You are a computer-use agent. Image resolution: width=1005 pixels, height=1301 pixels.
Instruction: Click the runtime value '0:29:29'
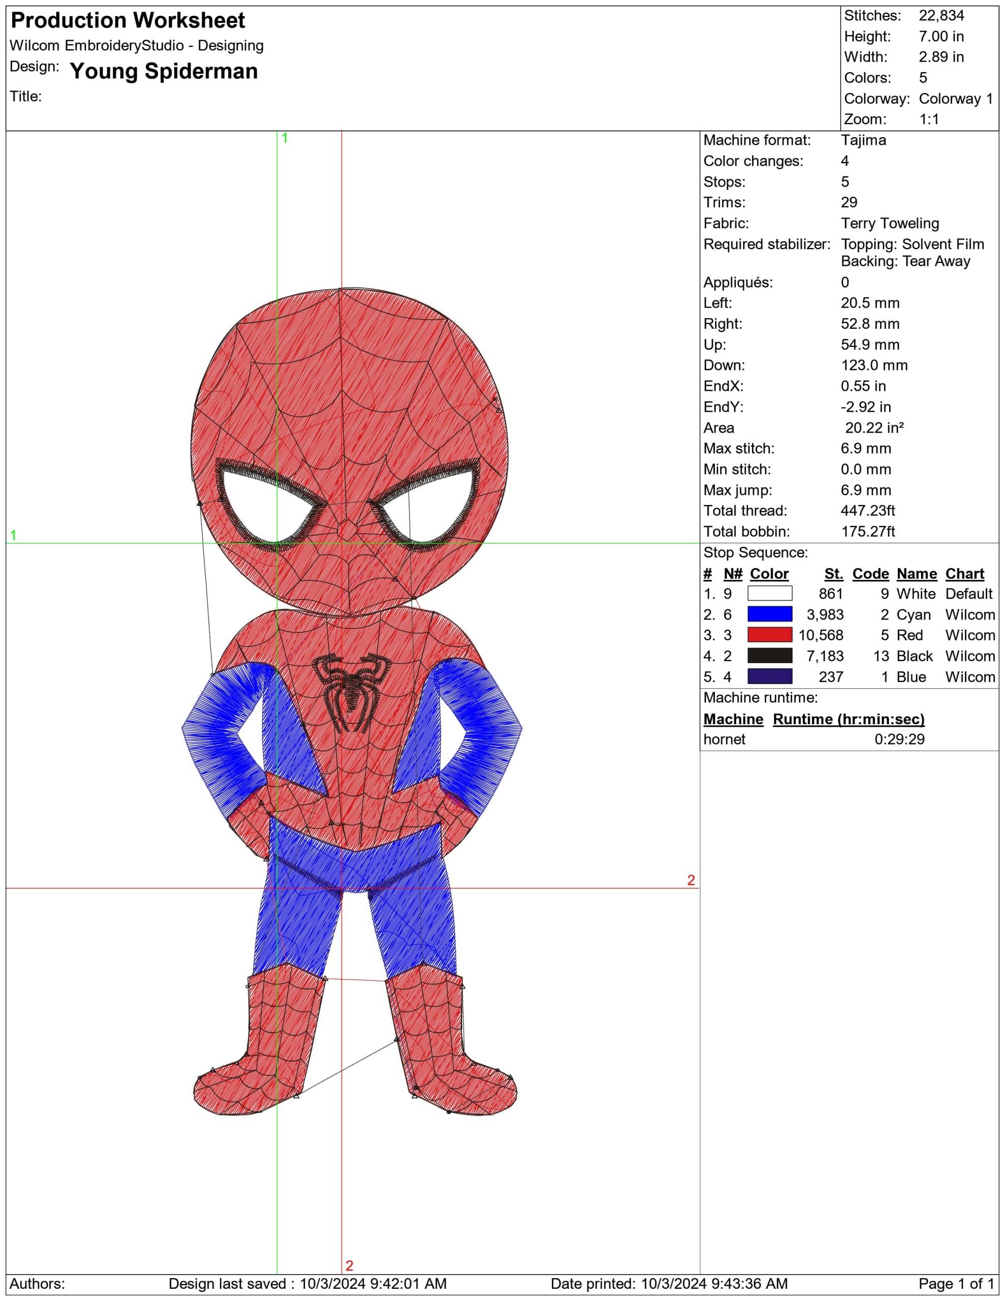coord(899,739)
